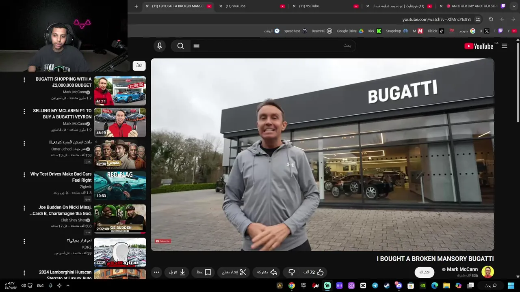Select the 'All' filter chip above recommendations

tap(139, 65)
